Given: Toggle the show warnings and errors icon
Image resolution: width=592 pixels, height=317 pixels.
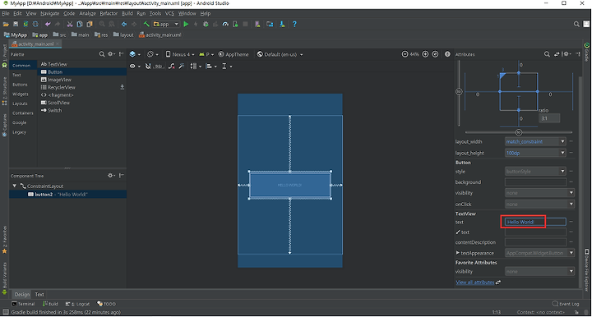Looking at the screenshot, I should [447, 54].
